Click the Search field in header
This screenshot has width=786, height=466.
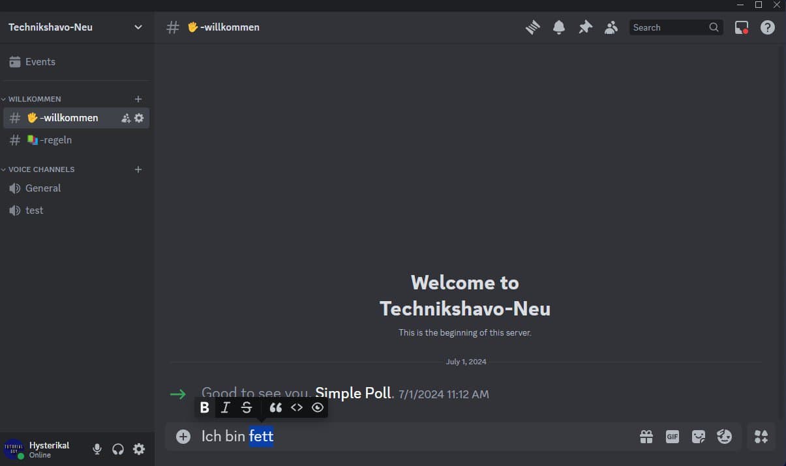click(x=676, y=27)
